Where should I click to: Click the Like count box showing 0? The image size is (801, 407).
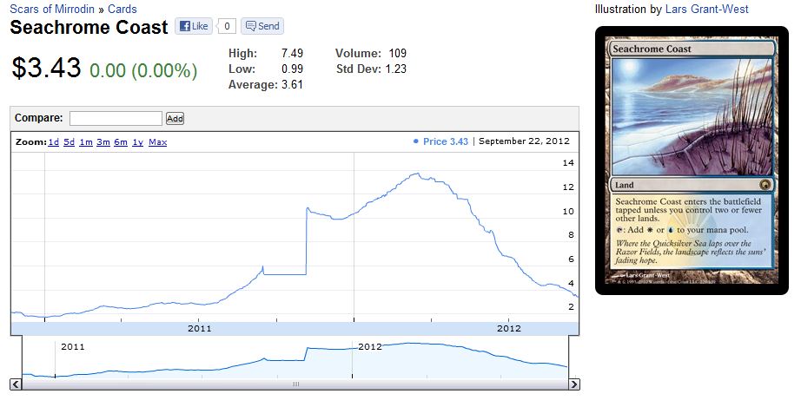pos(226,26)
